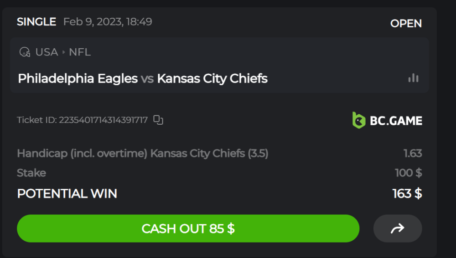
Task: Click the POTENTIAL WIN 163 $ amount
Action: (x=407, y=193)
